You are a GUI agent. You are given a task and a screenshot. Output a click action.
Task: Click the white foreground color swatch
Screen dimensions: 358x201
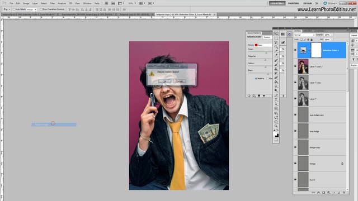[275, 133]
